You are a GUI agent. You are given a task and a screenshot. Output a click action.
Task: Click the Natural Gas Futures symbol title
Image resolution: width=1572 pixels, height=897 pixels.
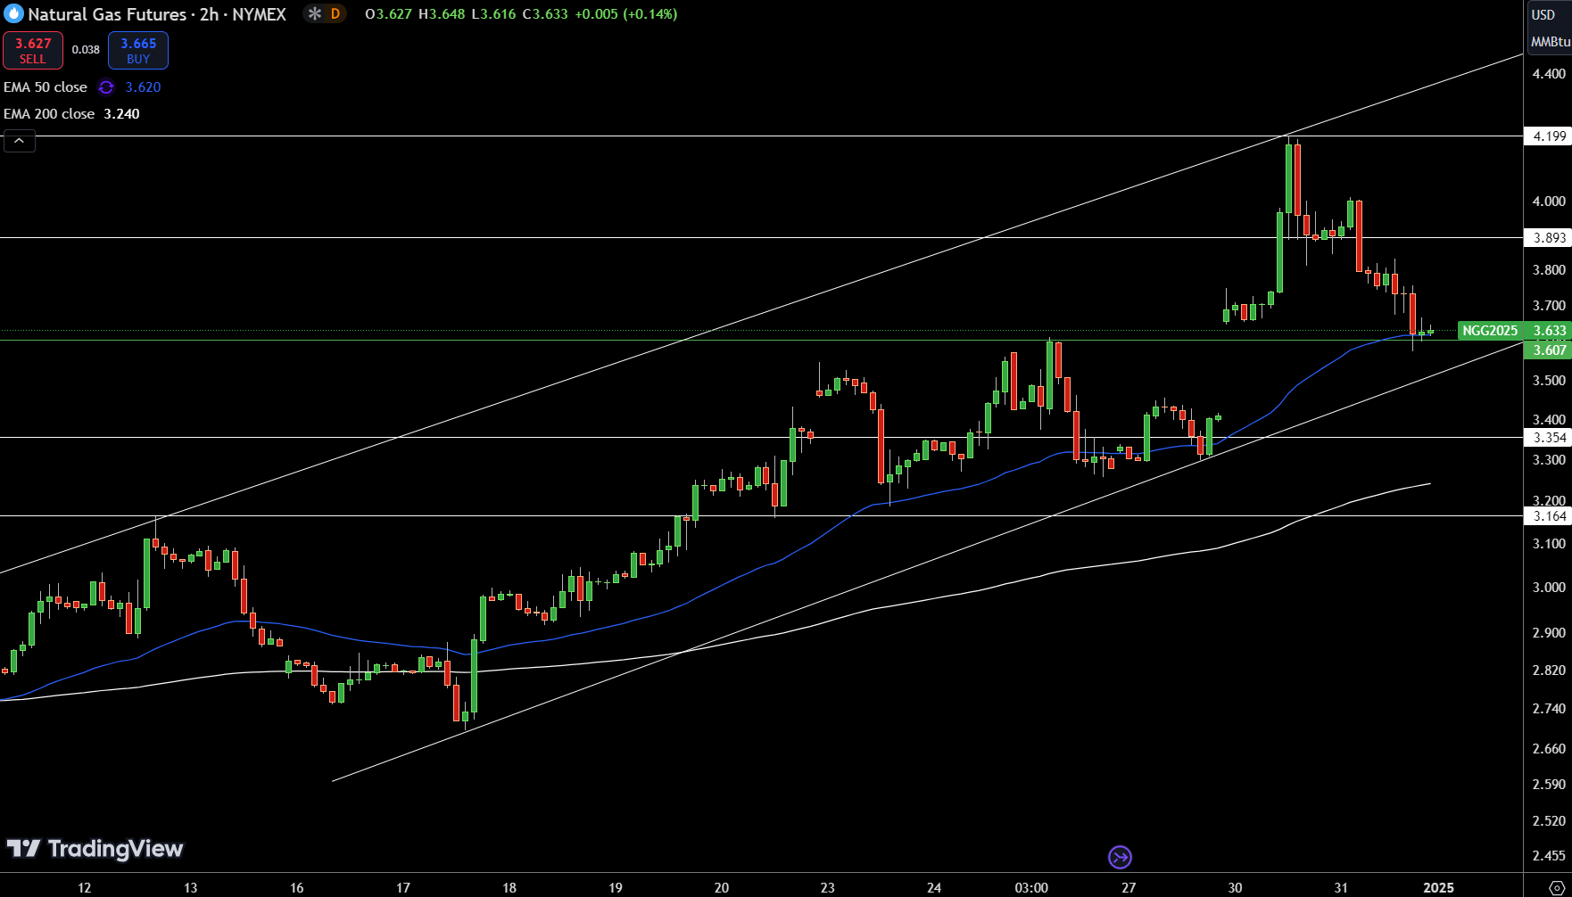(107, 14)
